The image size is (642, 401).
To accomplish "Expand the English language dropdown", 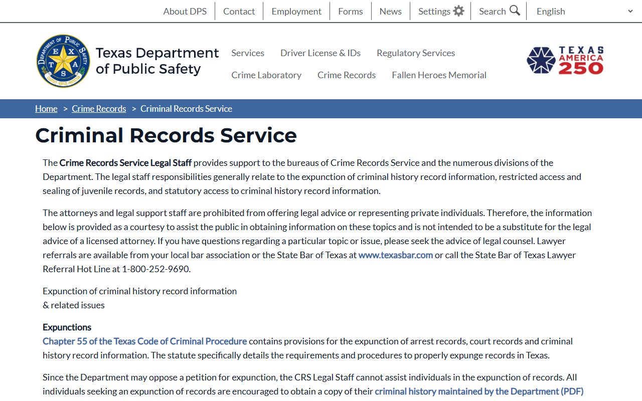I will point(585,11).
